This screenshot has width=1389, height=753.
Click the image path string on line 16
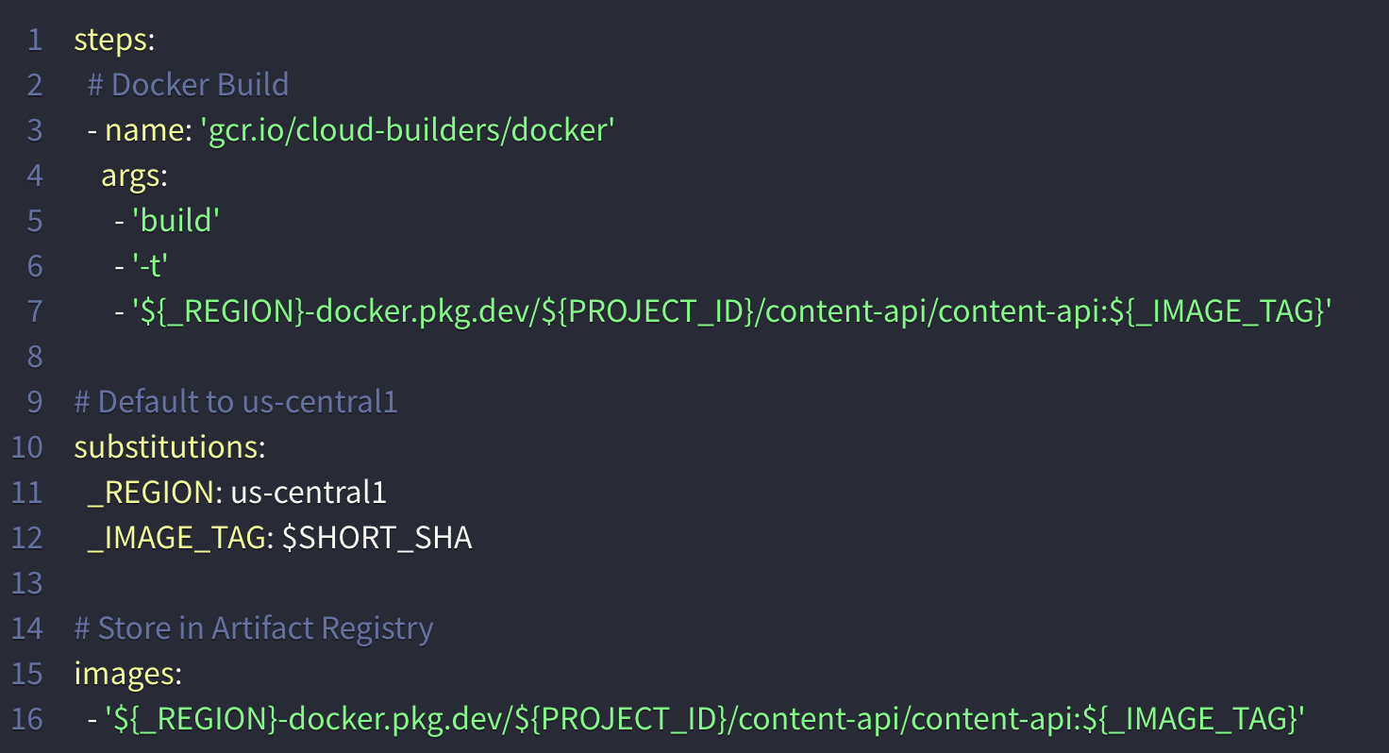click(x=705, y=719)
